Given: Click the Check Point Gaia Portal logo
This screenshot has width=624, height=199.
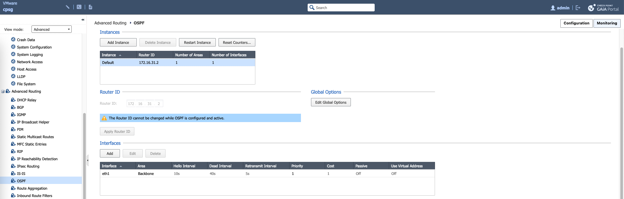Looking at the screenshot, I should click(604, 8).
